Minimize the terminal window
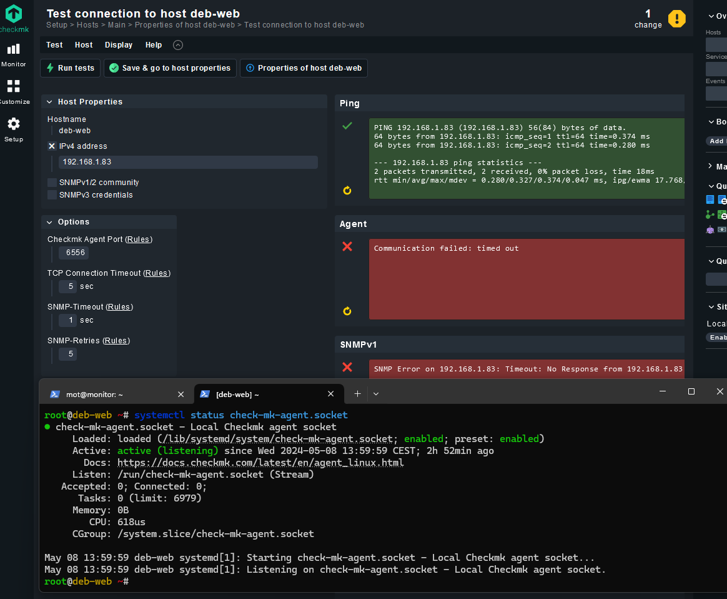This screenshot has height=599, width=727. pos(663,391)
